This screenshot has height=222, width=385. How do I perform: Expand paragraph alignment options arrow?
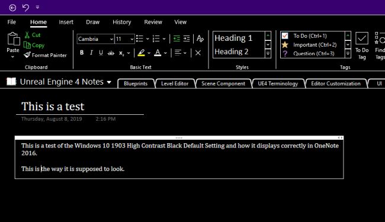pyautogui.click(x=185, y=53)
